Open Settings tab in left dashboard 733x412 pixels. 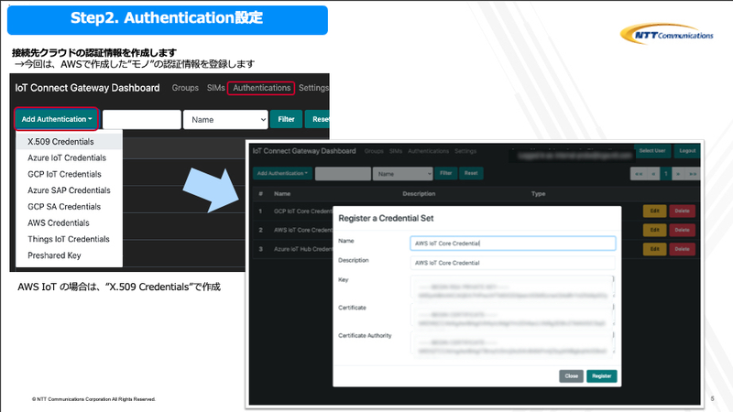(x=313, y=88)
